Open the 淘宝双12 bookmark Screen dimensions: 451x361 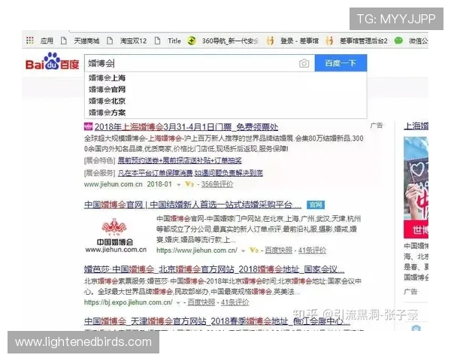pyautogui.click(x=133, y=41)
